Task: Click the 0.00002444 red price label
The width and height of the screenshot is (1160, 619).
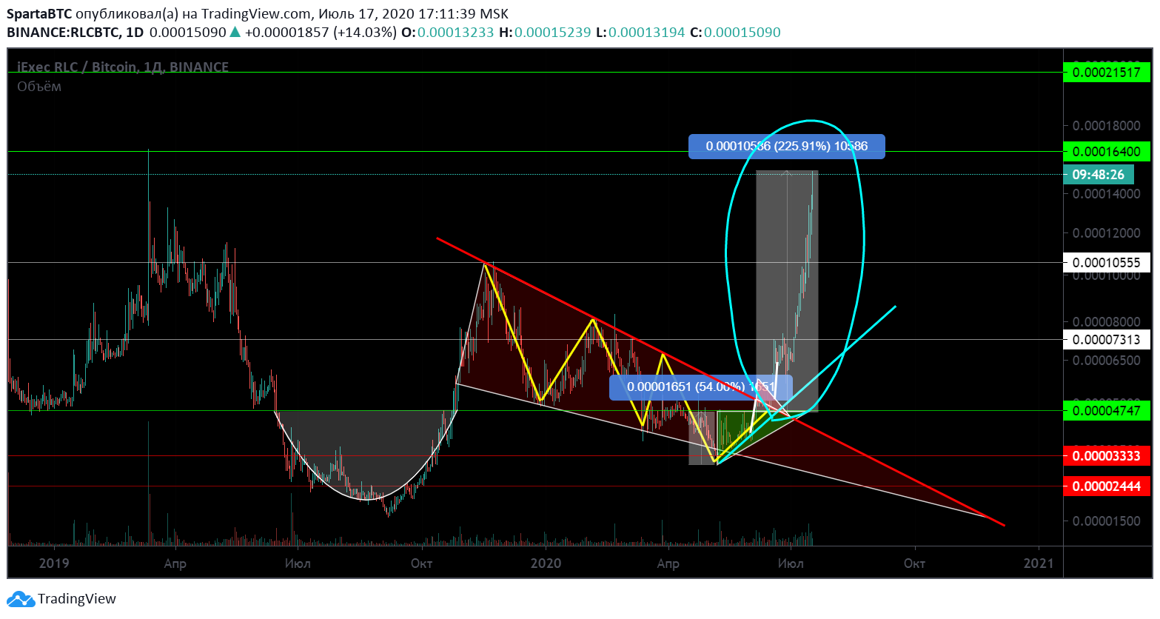Action: tap(1106, 486)
